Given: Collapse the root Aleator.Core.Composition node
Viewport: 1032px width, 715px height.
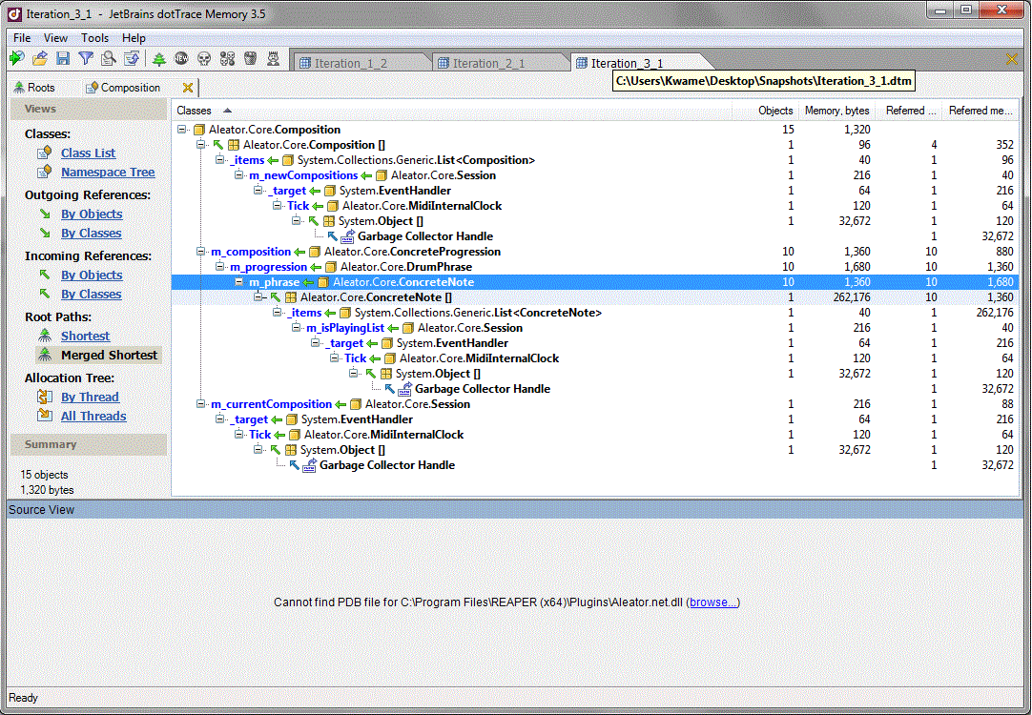Looking at the screenshot, I should click(x=181, y=130).
